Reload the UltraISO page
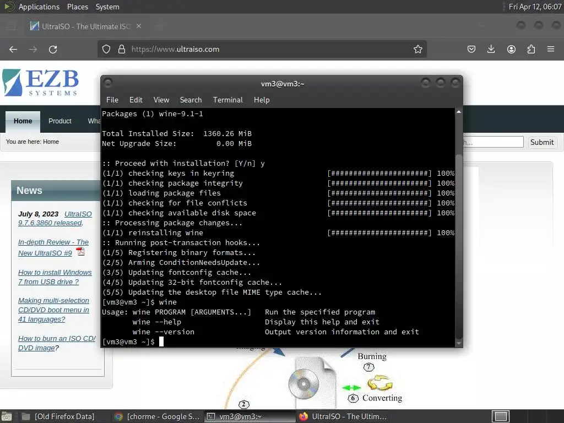Image resolution: width=564 pixels, height=423 pixels. click(53, 49)
